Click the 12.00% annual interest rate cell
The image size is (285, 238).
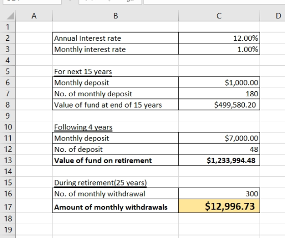click(x=219, y=38)
